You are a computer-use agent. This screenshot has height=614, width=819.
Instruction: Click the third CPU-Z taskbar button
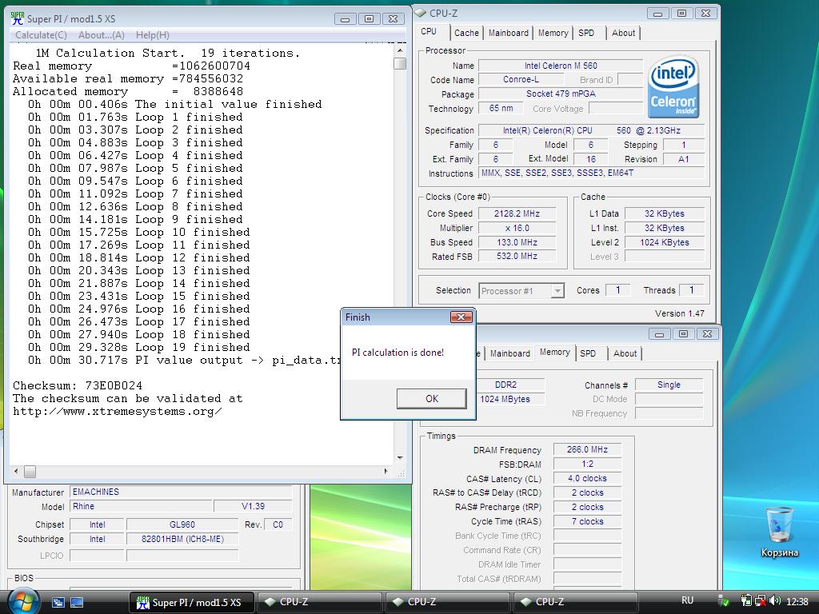point(574,602)
